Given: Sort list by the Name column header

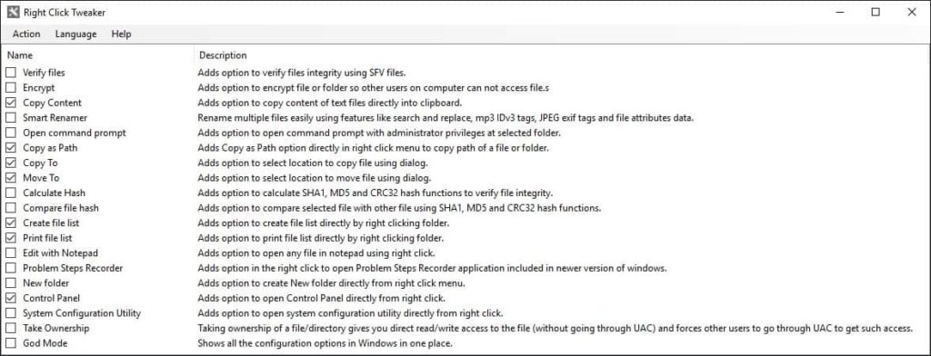Looking at the screenshot, I should click(98, 55).
